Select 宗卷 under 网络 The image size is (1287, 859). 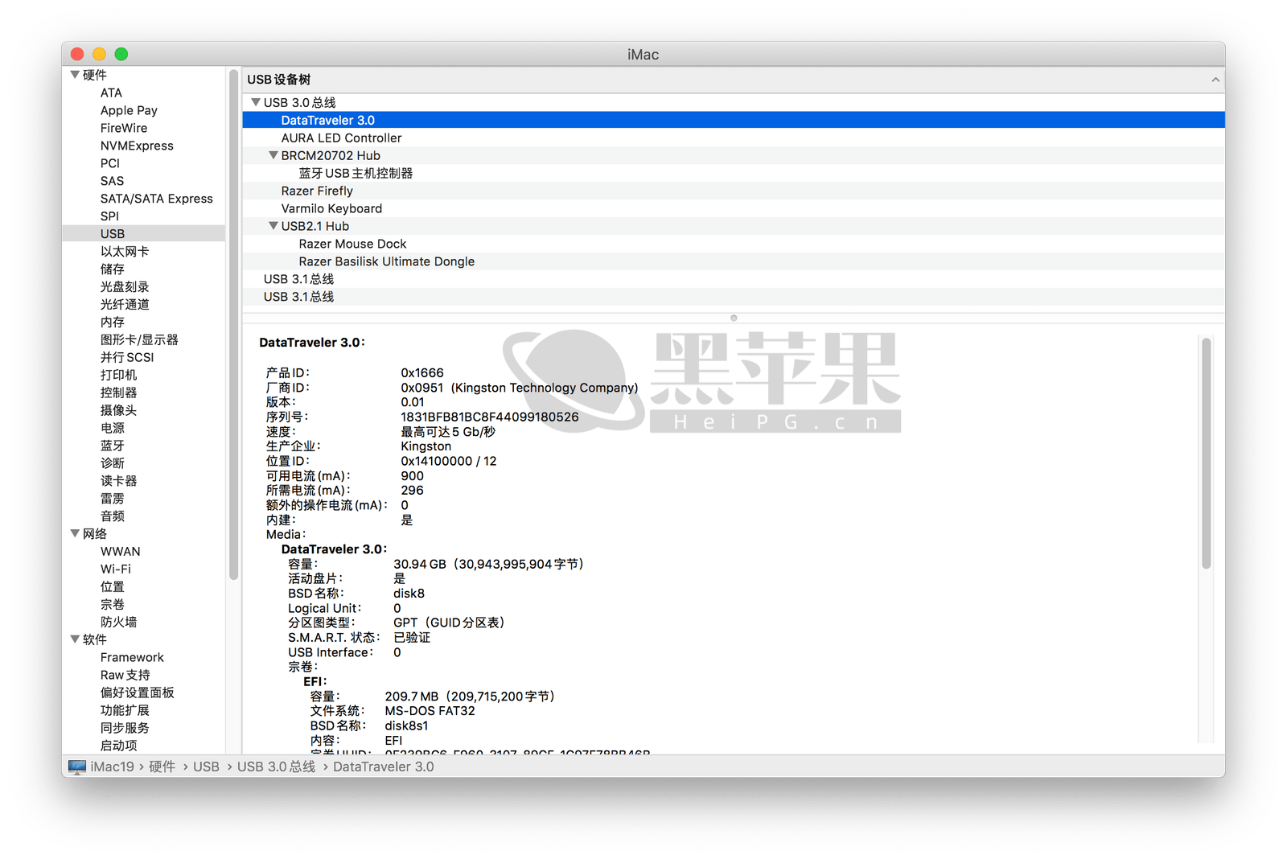click(113, 605)
